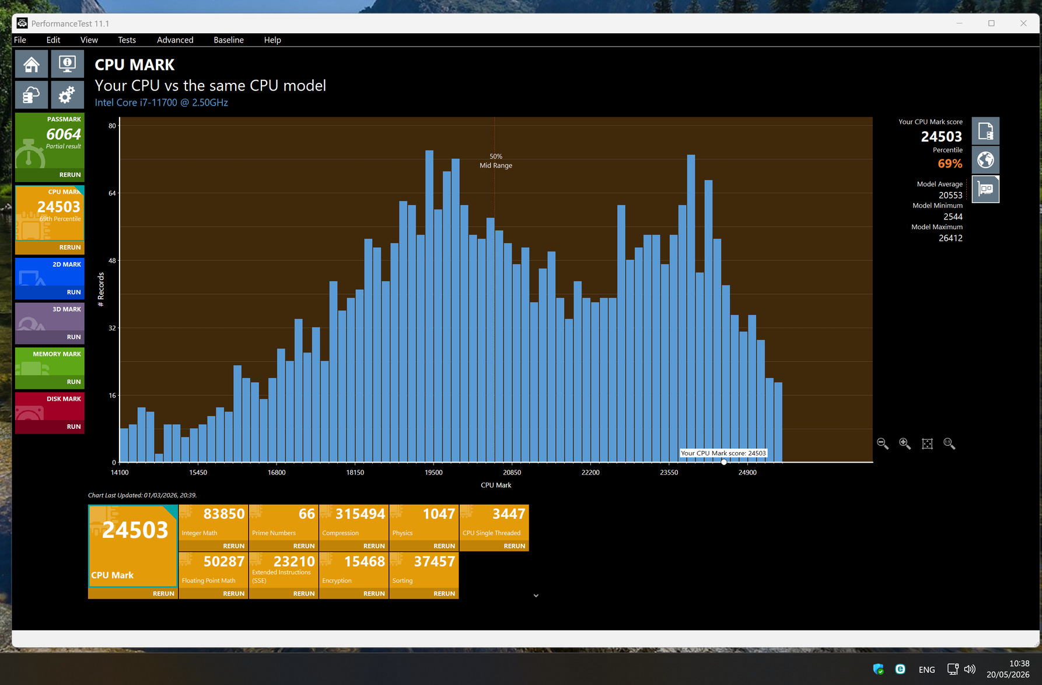1042x685 pixels.
Task: Open the taskbar volume icon
Action: pyautogui.click(x=970, y=669)
